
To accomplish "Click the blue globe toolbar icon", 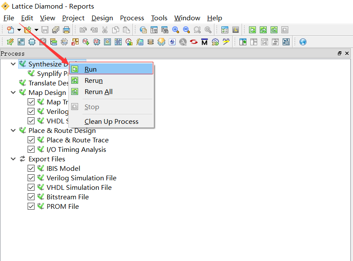I will tap(303, 42).
